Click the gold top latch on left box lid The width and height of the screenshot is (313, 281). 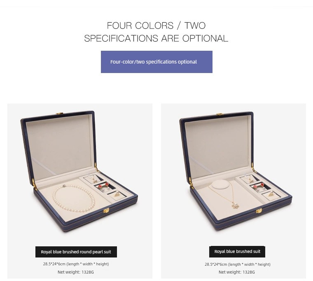[x=59, y=113]
